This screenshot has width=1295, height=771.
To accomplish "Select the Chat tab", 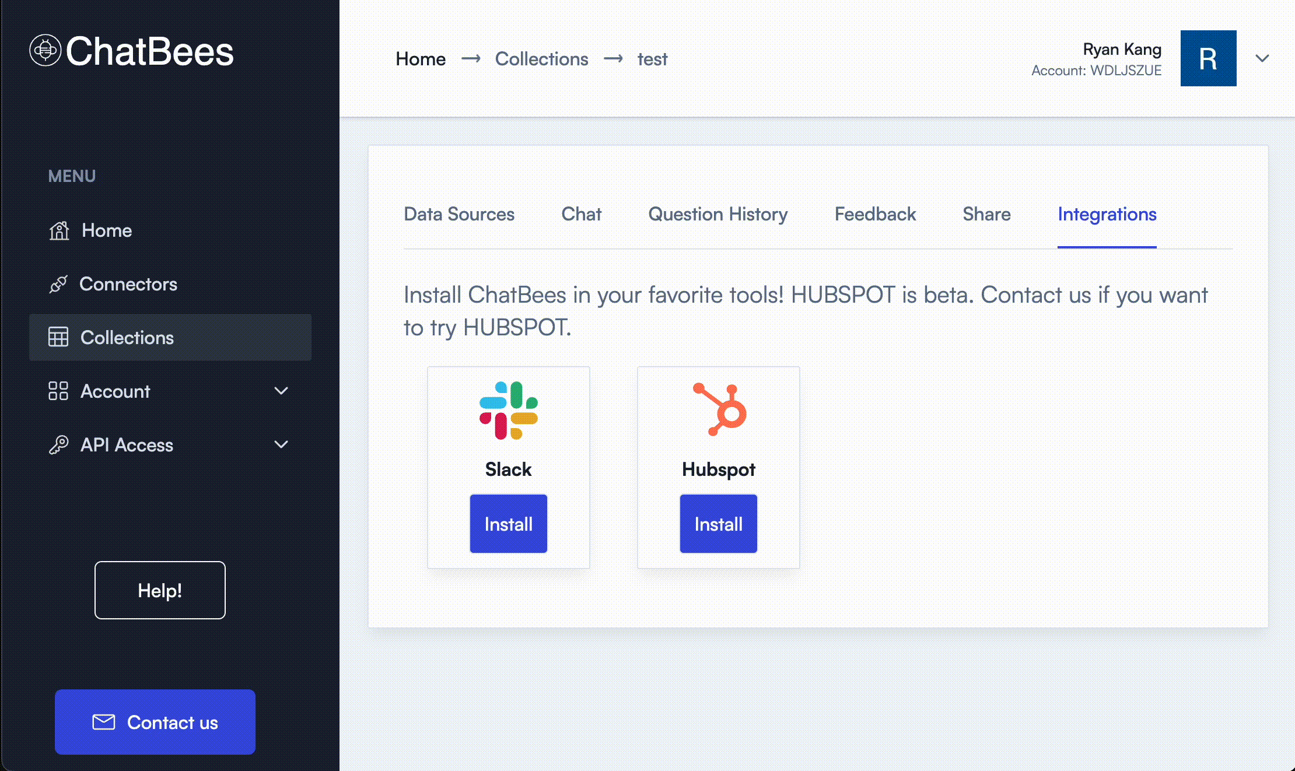I will coord(581,214).
